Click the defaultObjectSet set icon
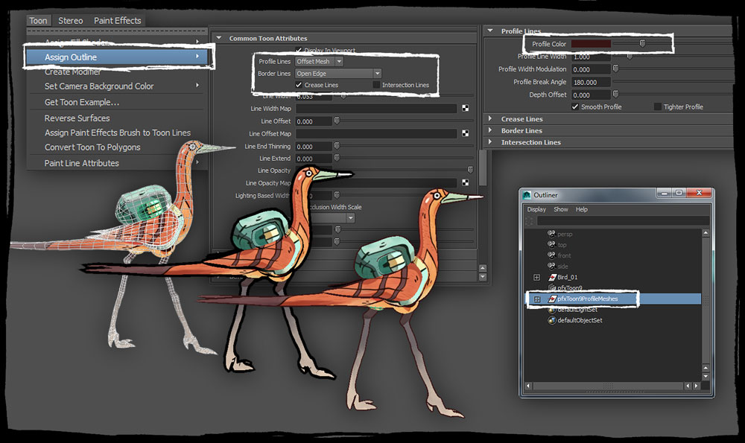The height and width of the screenshot is (443, 745). [x=551, y=320]
